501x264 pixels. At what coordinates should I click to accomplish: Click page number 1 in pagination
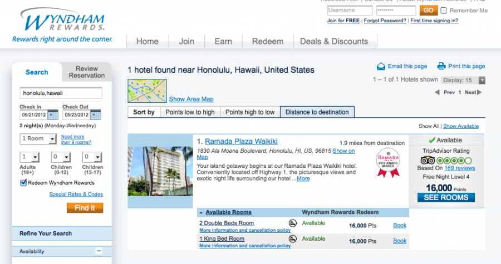click(459, 92)
